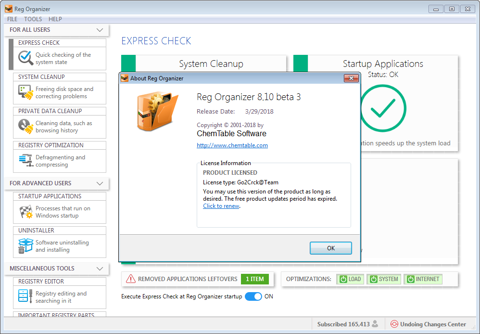Click the subscribers person icon in the status bar
The width and height of the screenshot is (480, 334).
pos(375,324)
